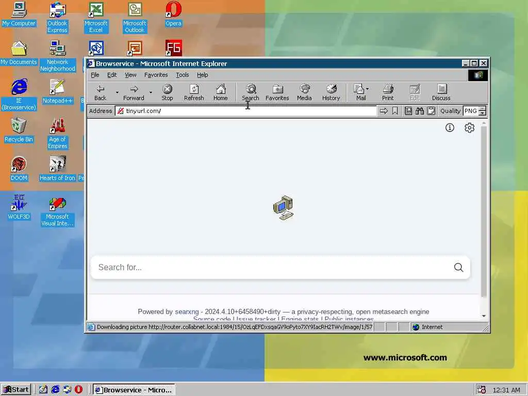This screenshot has height=396, width=528.
Task: Expand the Back history dropdown arrow
Action: (x=117, y=92)
